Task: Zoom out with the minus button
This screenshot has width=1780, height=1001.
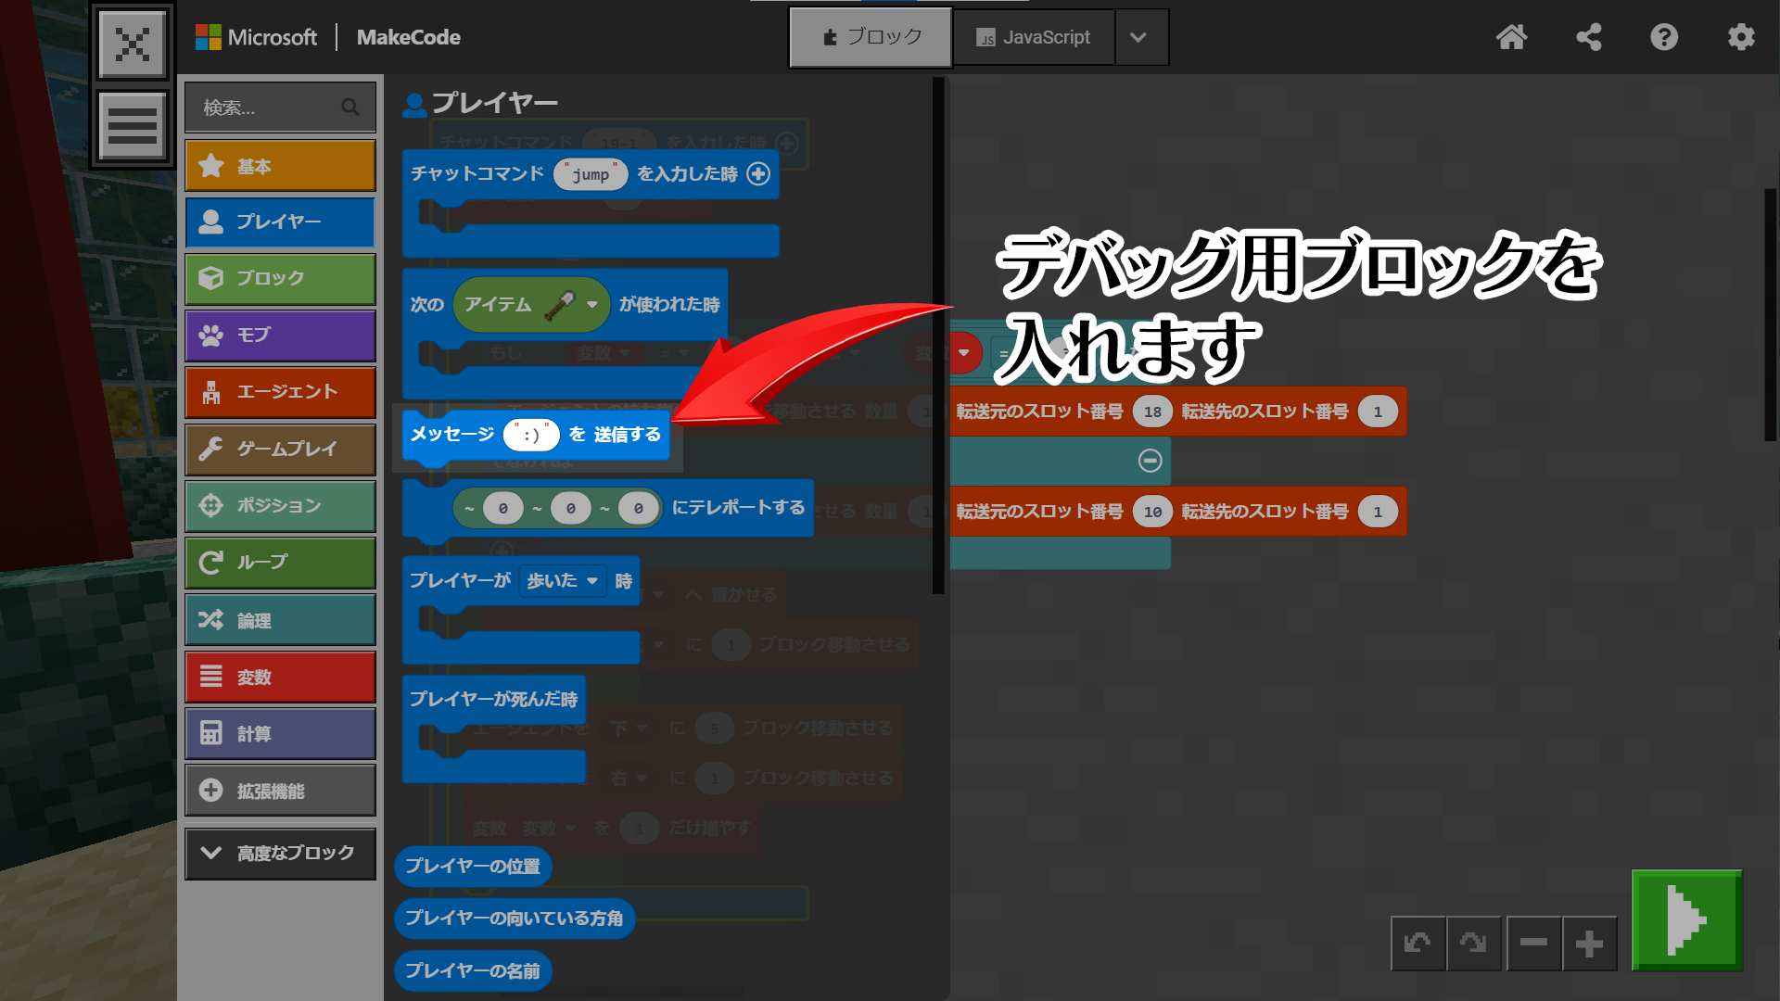Action: (x=1533, y=944)
